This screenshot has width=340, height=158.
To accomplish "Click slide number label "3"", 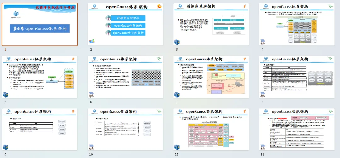I will (x=177, y=49).
